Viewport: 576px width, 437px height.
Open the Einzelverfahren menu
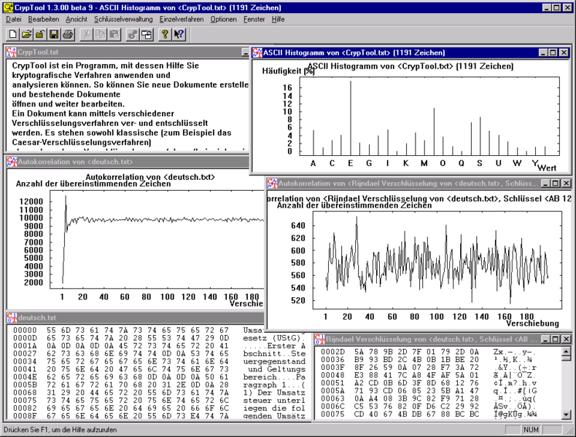[x=182, y=19]
